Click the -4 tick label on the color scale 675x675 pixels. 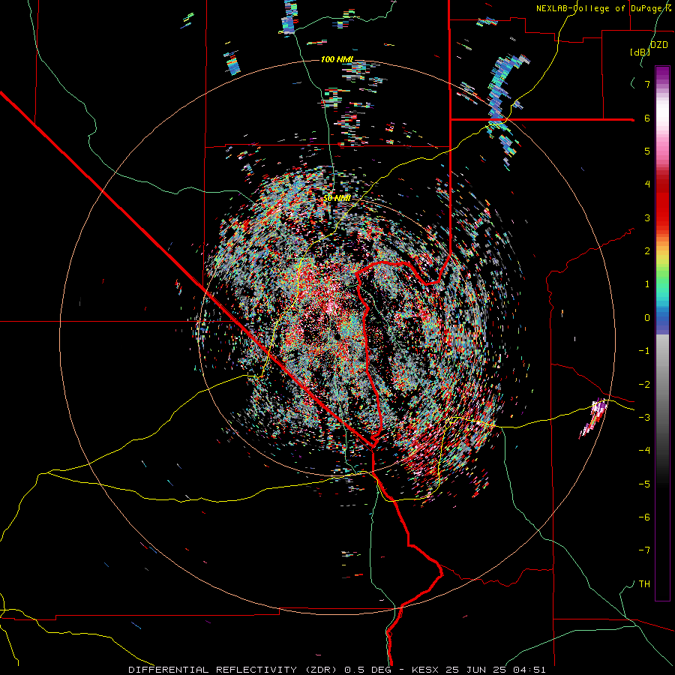[x=644, y=451]
